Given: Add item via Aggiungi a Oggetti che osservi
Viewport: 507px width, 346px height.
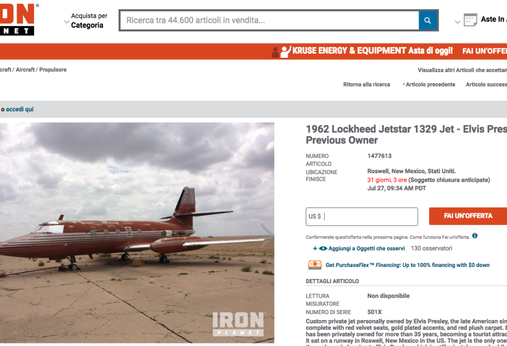Looking at the screenshot, I should pyautogui.click(x=367, y=248).
